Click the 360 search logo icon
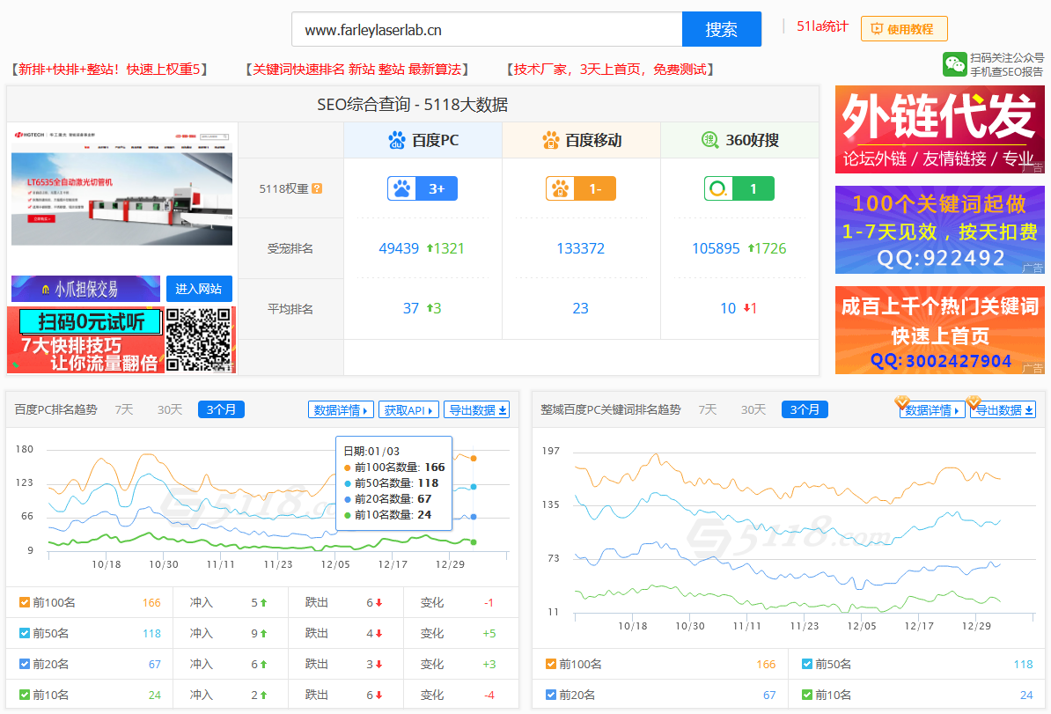 pyautogui.click(x=709, y=140)
